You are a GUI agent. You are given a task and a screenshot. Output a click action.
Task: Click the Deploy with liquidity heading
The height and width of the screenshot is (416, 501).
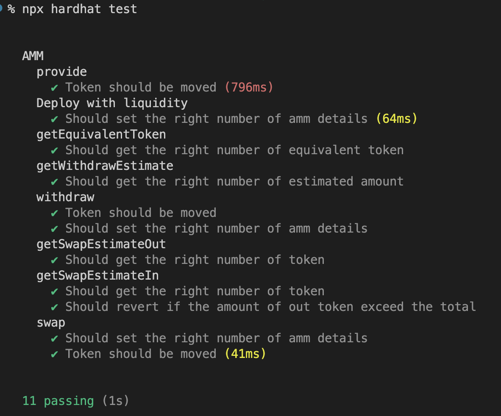click(x=112, y=103)
